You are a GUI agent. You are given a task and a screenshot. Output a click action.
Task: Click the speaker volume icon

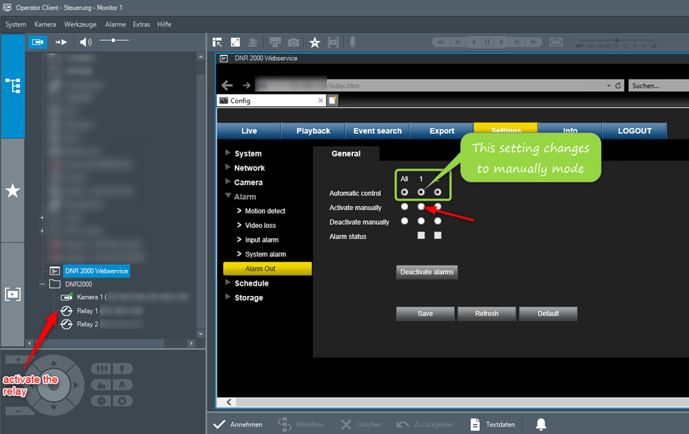[x=85, y=42]
